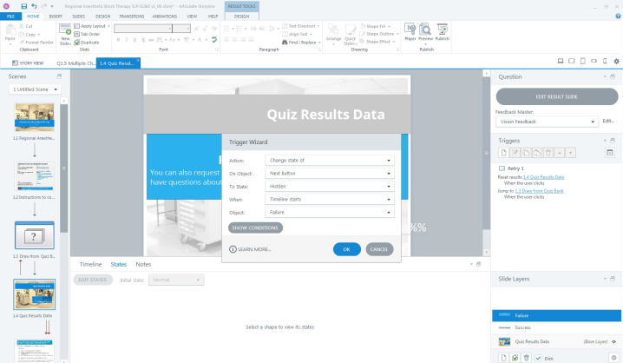Open the Tab Order tool
623x363 pixels.
tap(87, 34)
